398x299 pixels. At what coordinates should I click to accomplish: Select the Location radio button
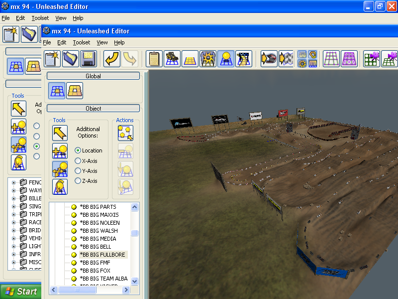click(78, 150)
